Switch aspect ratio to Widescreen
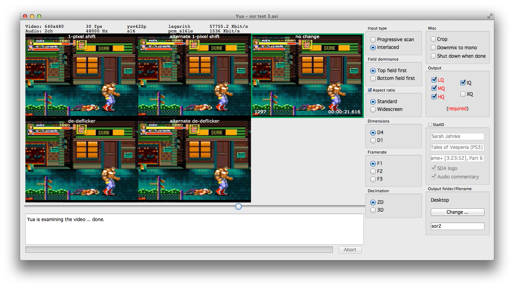 (373, 109)
